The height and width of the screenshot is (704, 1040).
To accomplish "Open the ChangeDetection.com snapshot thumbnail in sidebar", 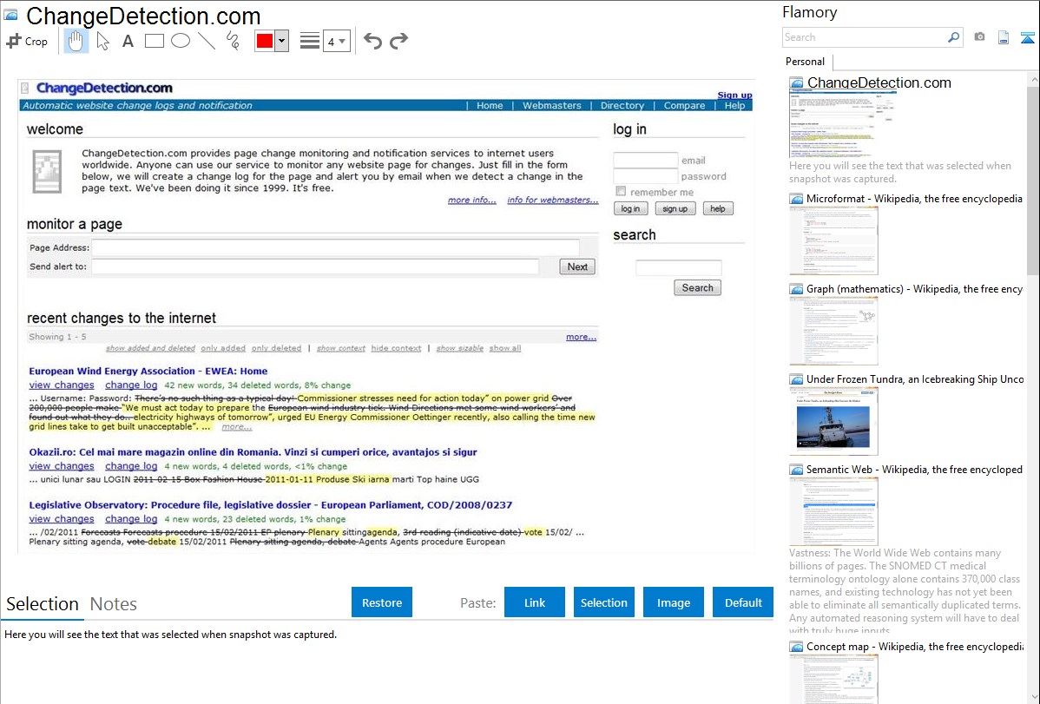I will 842,123.
